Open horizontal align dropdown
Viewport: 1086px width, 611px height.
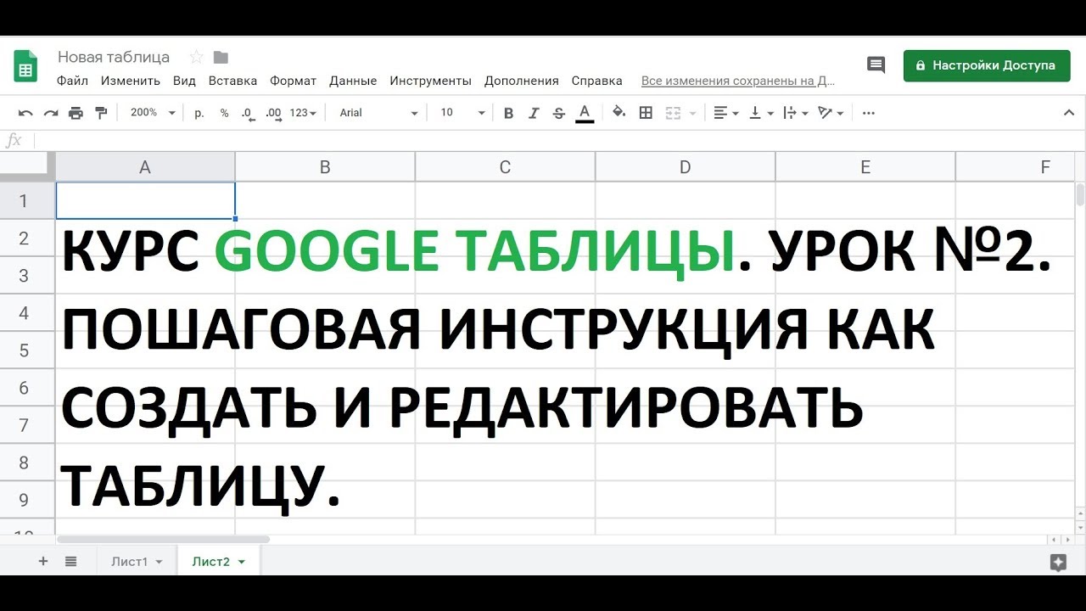point(725,113)
